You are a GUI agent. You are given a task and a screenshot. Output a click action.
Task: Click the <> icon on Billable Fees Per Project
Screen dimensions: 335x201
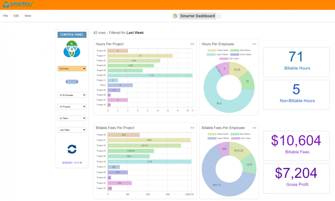point(192,128)
